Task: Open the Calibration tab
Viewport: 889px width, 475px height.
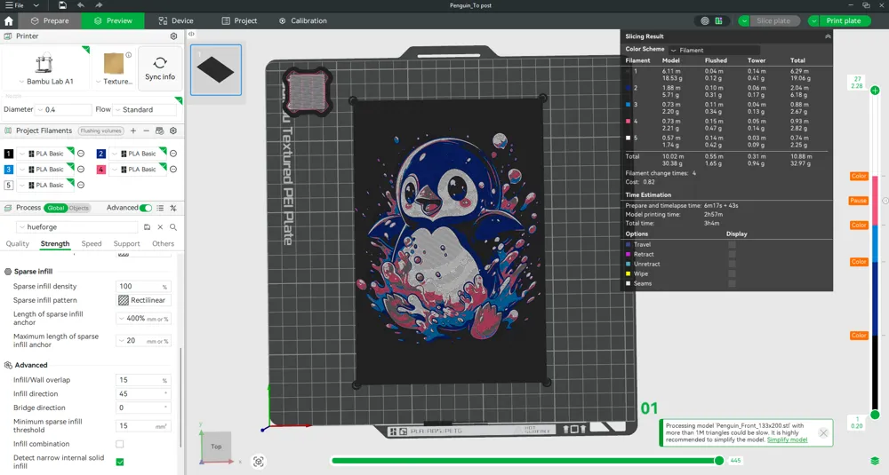Action: click(303, 21)
